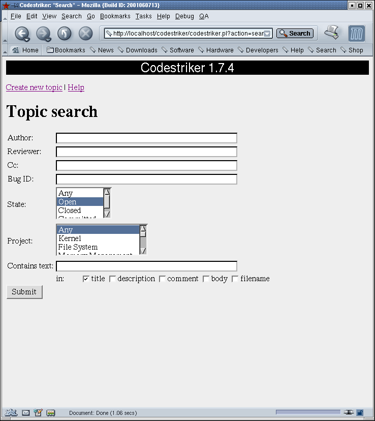This screenshot has width=375, height=421.
Task: Enable the description checkbox
Action: (x=113, y=279)
